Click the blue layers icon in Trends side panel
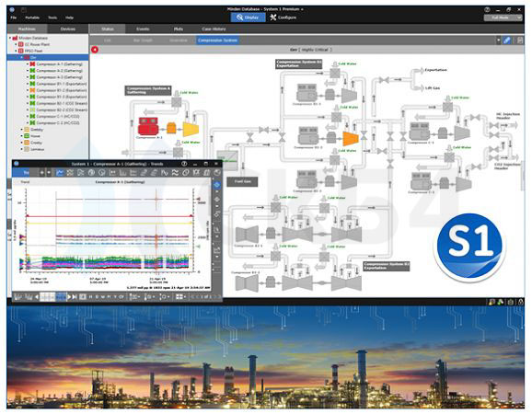 (217, 185)
